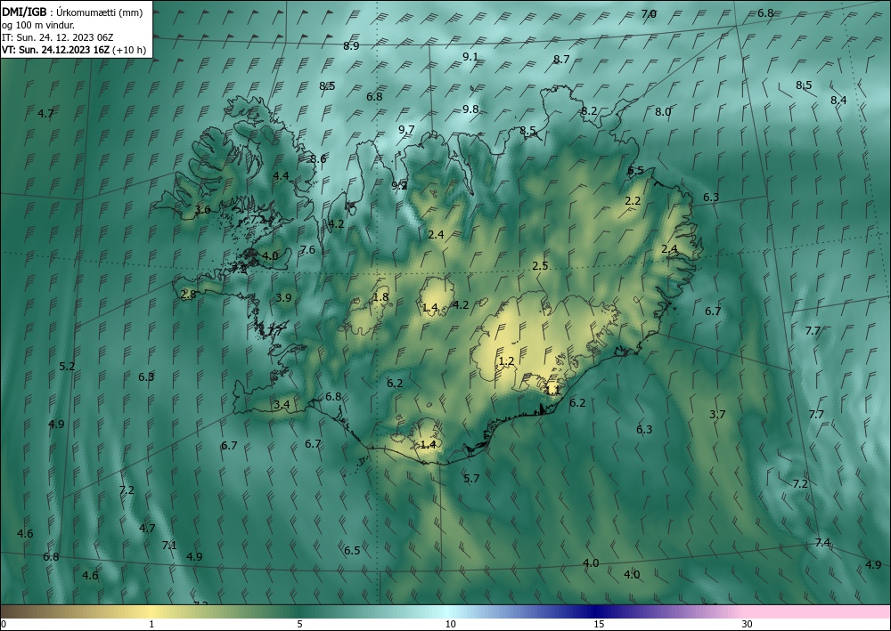891x631 pixels.
Task: Click the '5' label on the legend
Action: 299,625
